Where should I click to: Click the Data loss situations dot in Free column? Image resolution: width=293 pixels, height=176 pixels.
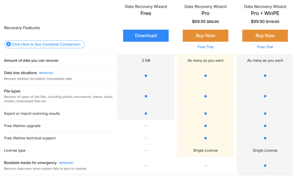(x=146, y=76)
